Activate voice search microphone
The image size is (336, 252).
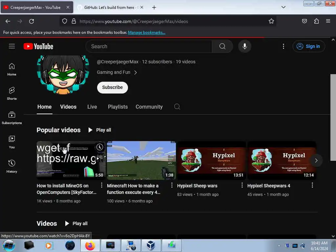coord(245,46)
